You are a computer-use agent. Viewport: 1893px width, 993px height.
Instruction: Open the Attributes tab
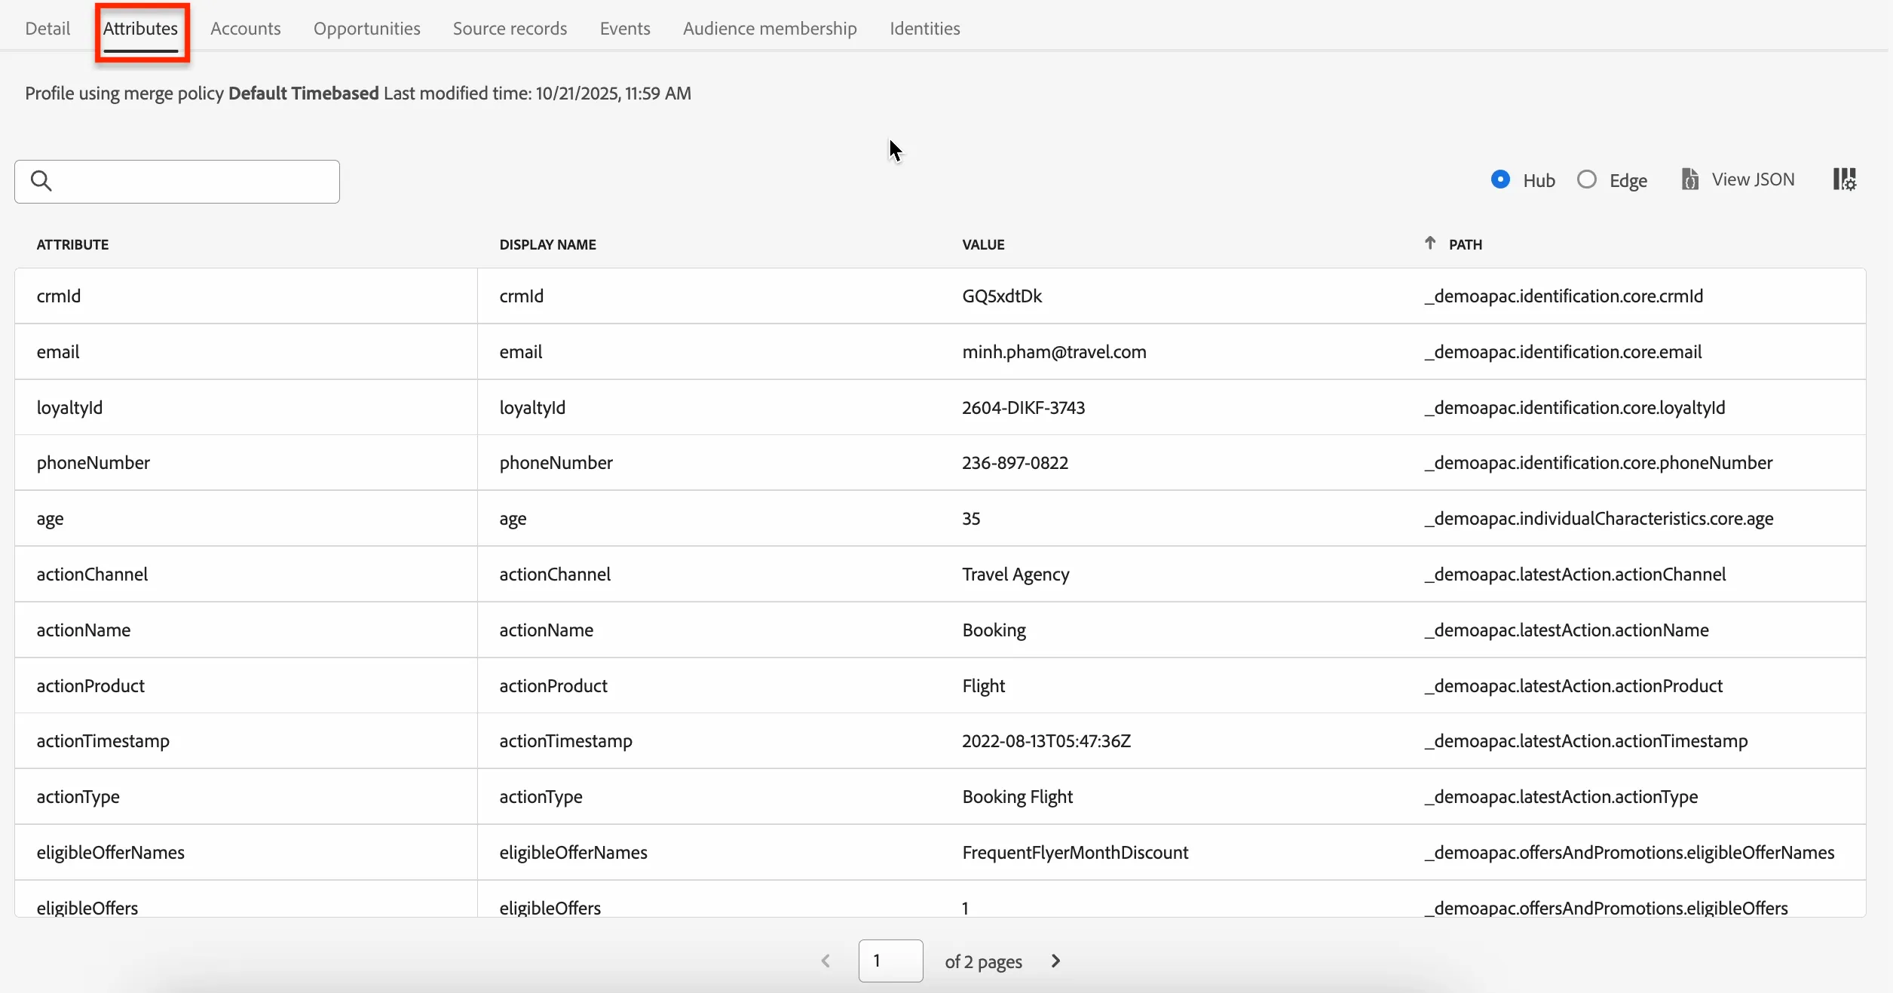[x=141, y=29]
